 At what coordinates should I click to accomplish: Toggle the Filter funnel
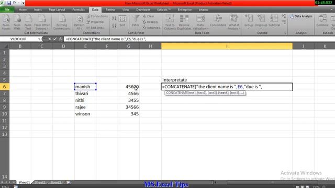coord(136,21)
